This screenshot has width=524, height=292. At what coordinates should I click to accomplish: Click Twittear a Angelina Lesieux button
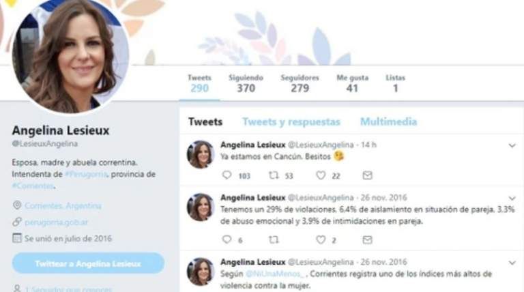88,263
